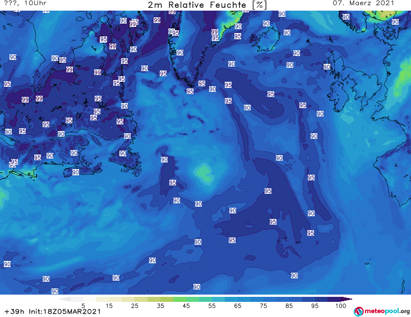Click the pale white arrow tip starting the legend
411x317 pixels.
tap(64, 299)
